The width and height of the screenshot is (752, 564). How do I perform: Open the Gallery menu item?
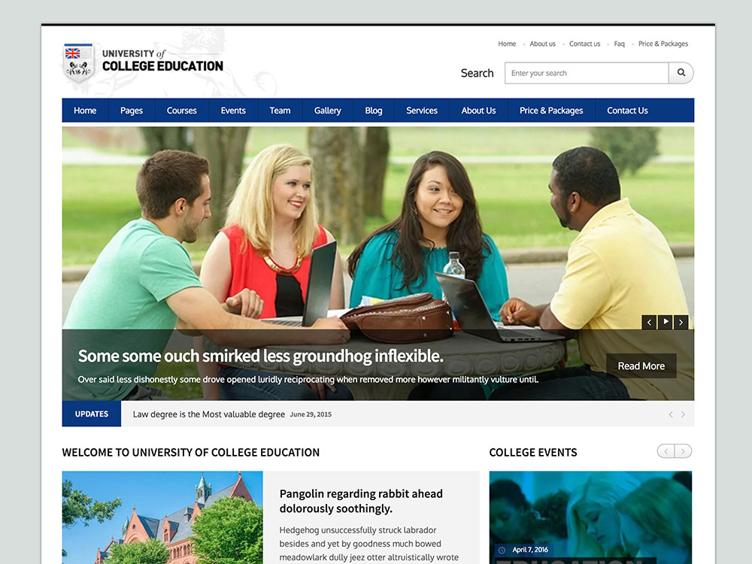click(x=328, y=111)
